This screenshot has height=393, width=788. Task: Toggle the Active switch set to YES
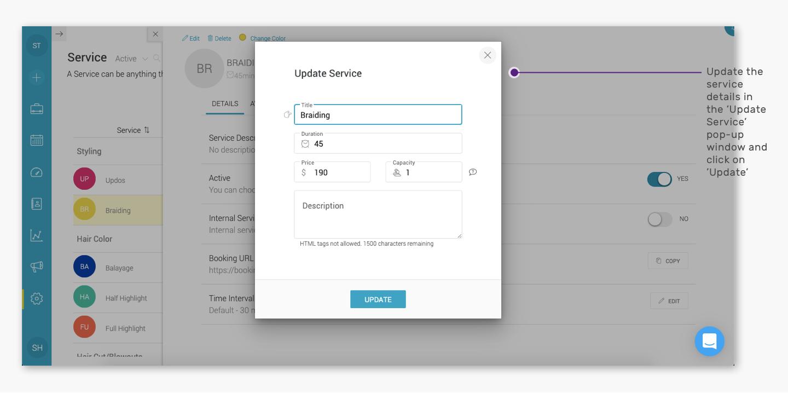pos(659,179)
